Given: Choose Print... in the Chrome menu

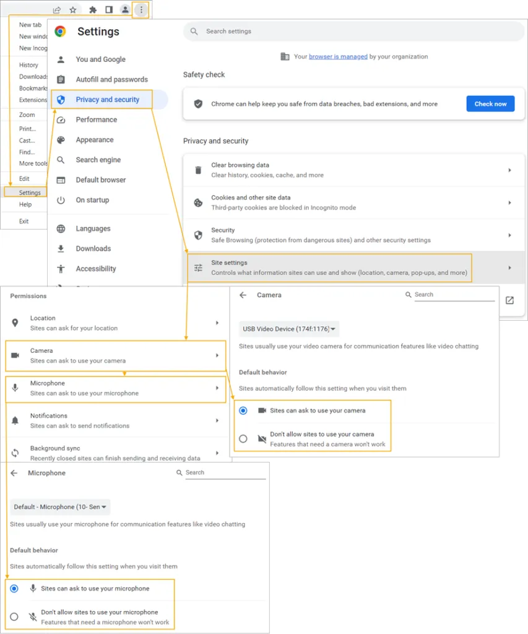Looking at the screenshot, I should click(27, 129).
